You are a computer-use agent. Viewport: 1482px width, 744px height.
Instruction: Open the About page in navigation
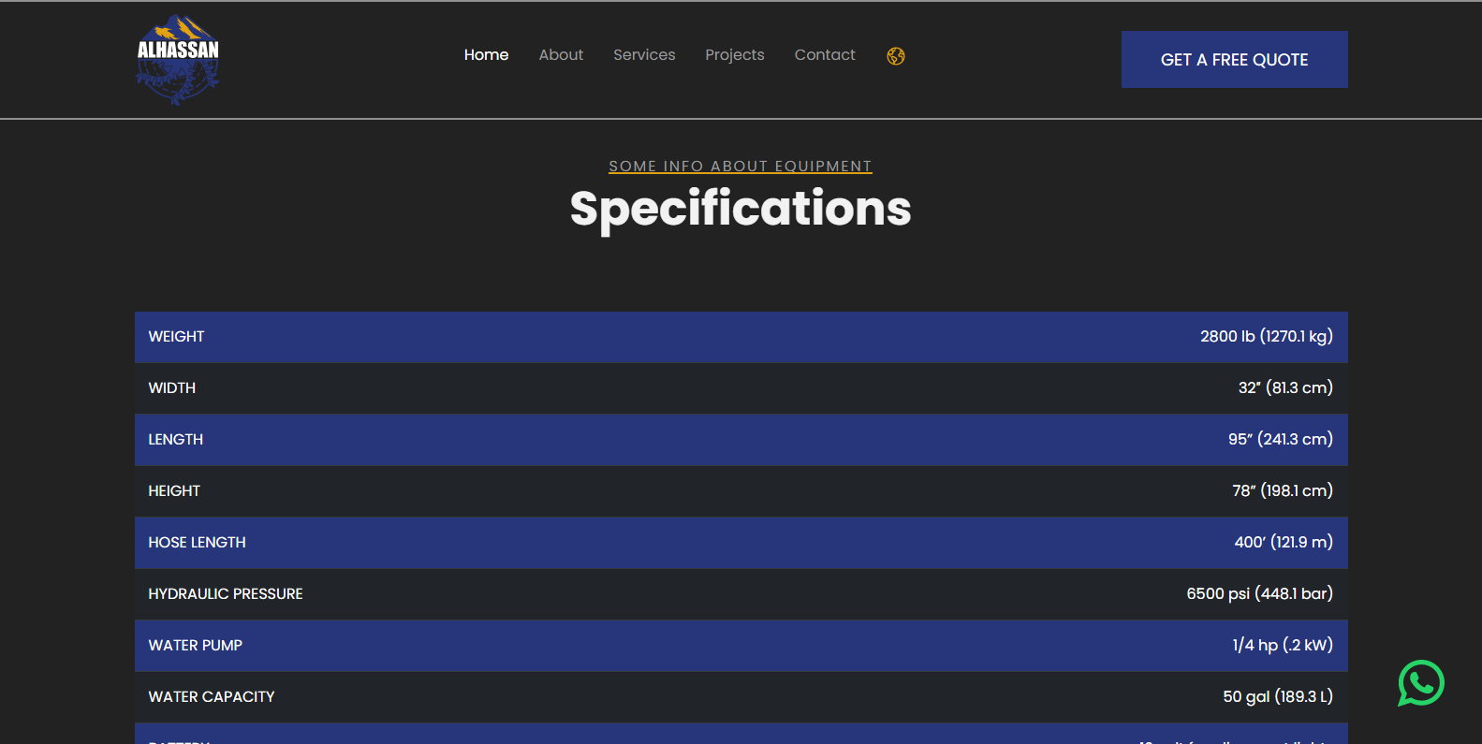[561, 55]
